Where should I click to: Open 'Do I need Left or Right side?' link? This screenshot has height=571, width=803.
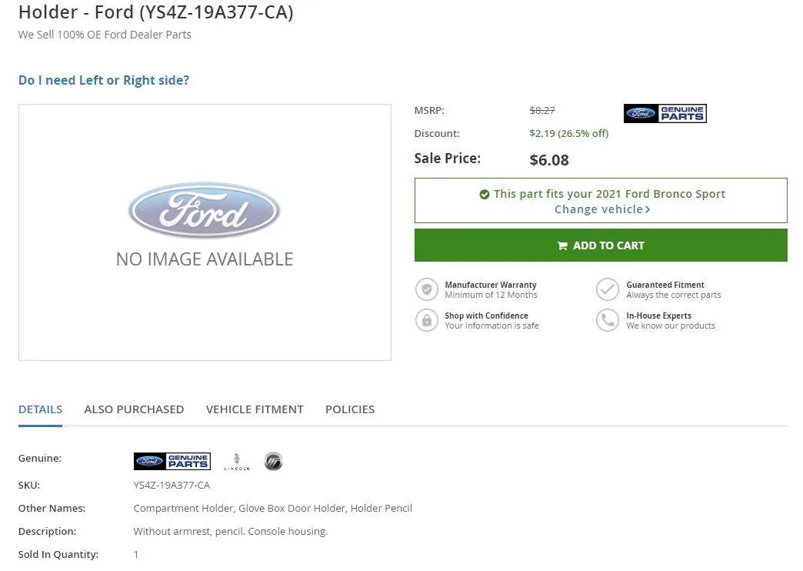click(x=104, y=80)
